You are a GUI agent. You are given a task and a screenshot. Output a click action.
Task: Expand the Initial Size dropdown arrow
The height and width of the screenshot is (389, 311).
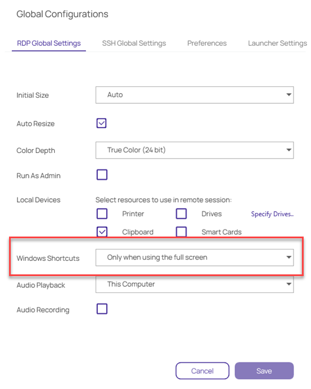[x=288, y=95]
